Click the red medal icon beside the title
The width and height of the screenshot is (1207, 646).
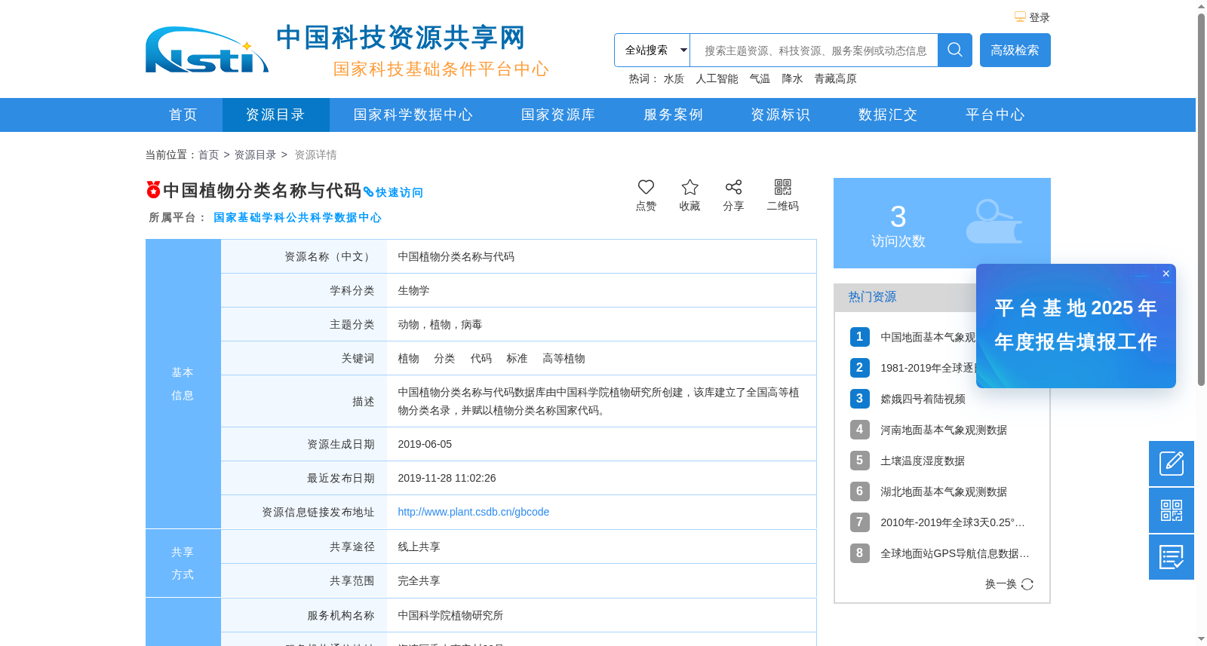(153, 189)
